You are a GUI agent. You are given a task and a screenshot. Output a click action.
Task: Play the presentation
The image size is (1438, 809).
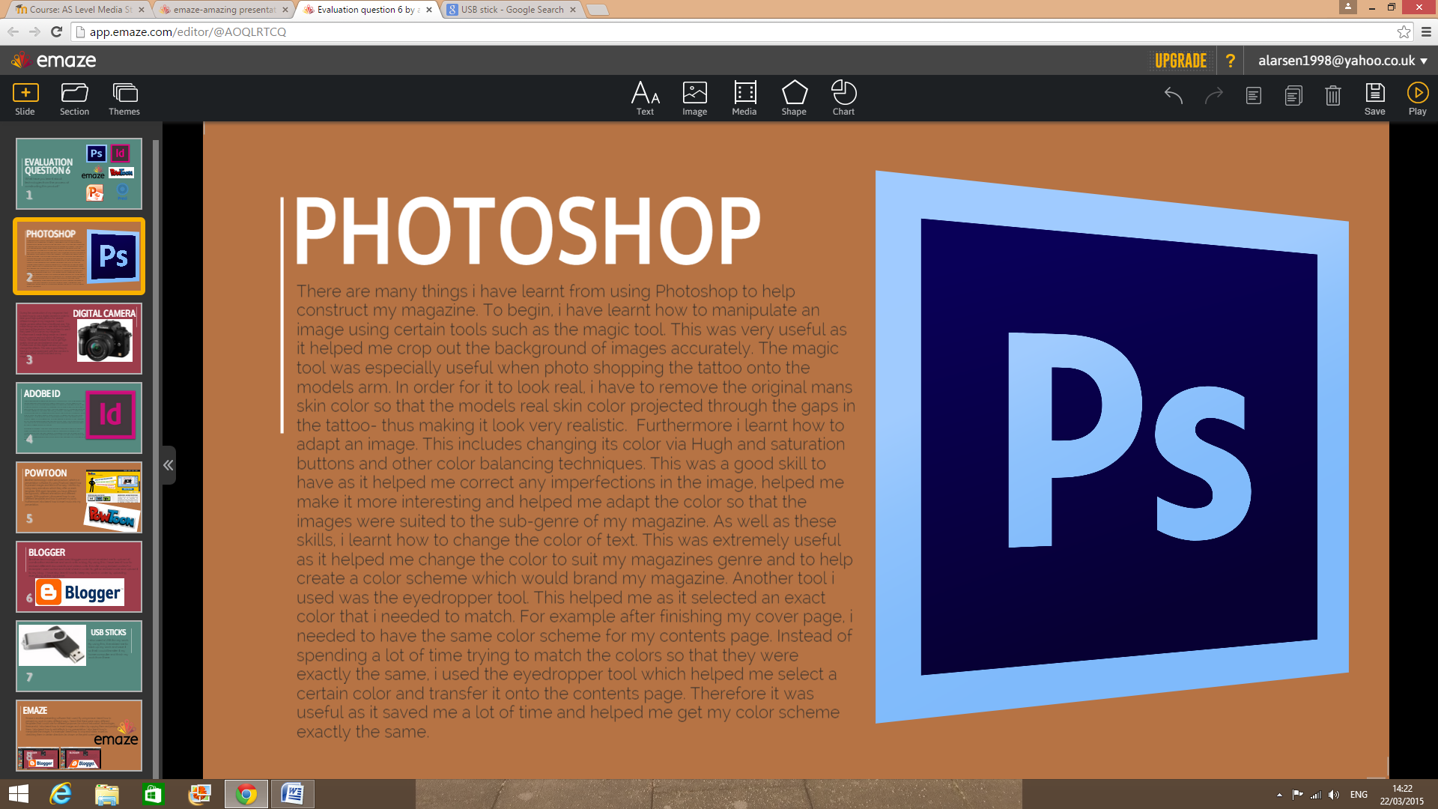point(1418,99)
